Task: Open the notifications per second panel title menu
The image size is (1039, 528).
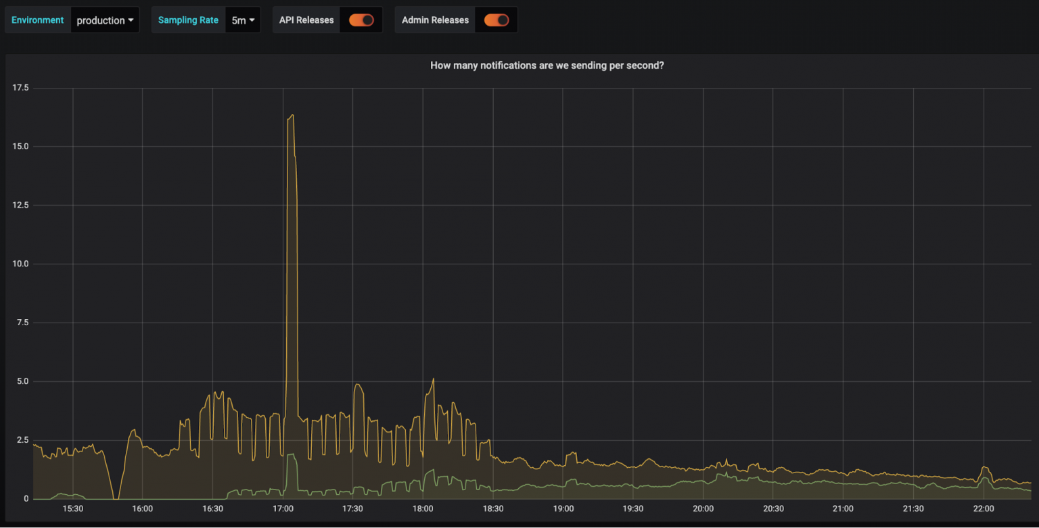Action: click(547, 66)
